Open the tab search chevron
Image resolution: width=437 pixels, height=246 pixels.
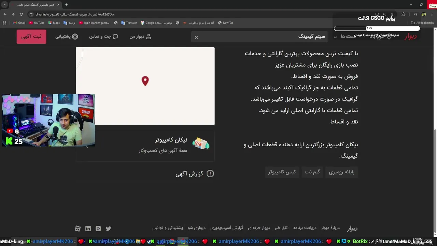coord(4,5)
